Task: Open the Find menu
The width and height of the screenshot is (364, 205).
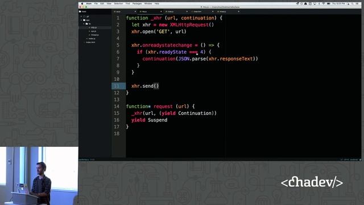Action: [127, 4]
